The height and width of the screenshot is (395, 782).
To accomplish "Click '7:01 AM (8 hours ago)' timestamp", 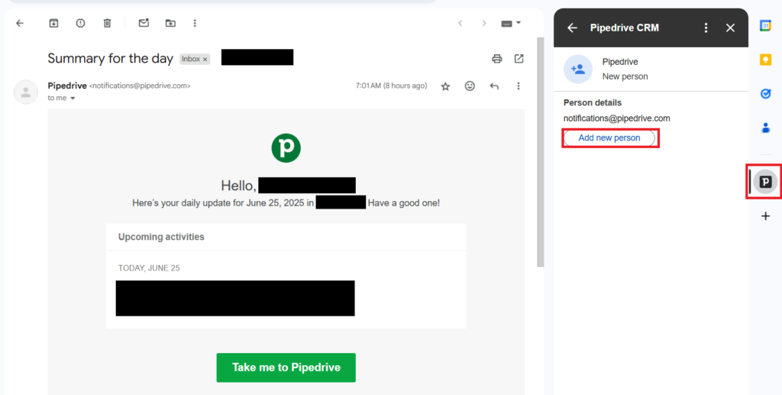I will [392, 86].
